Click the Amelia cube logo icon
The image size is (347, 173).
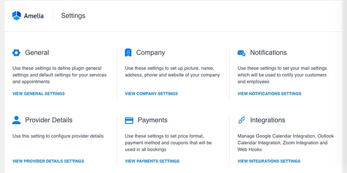(x=16, y=16)
